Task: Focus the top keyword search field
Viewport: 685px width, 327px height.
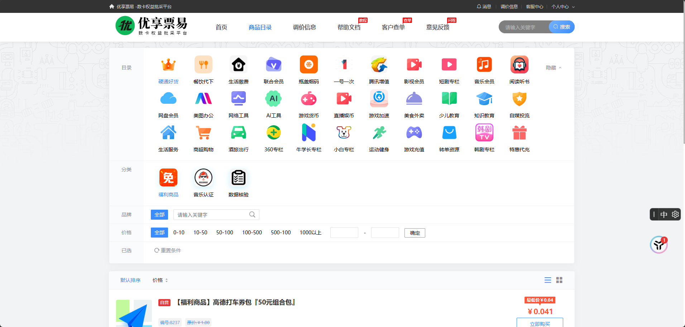Action: [x=524, y=27]
